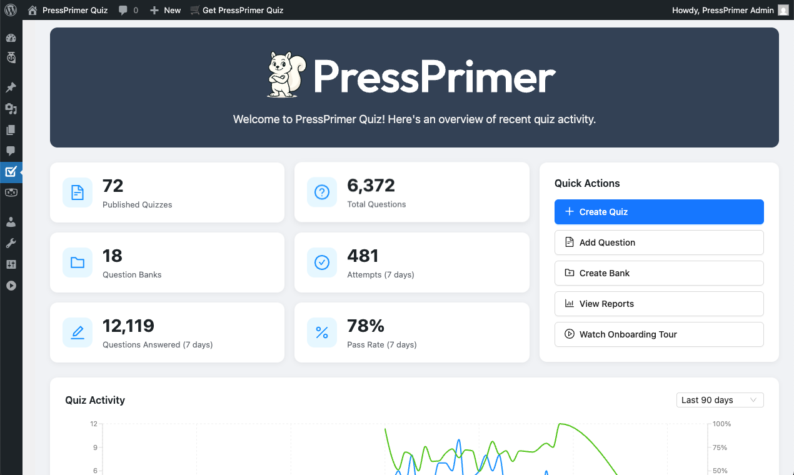Open the PressPrimer Quiz site menu
794x475 pixels.
tap(68, 10)
